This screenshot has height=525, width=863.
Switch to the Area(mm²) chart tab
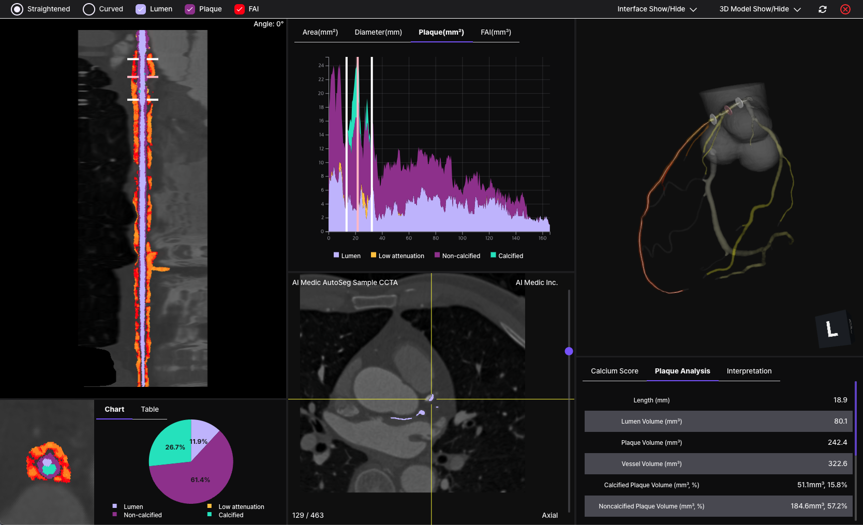tap(320, 32)
